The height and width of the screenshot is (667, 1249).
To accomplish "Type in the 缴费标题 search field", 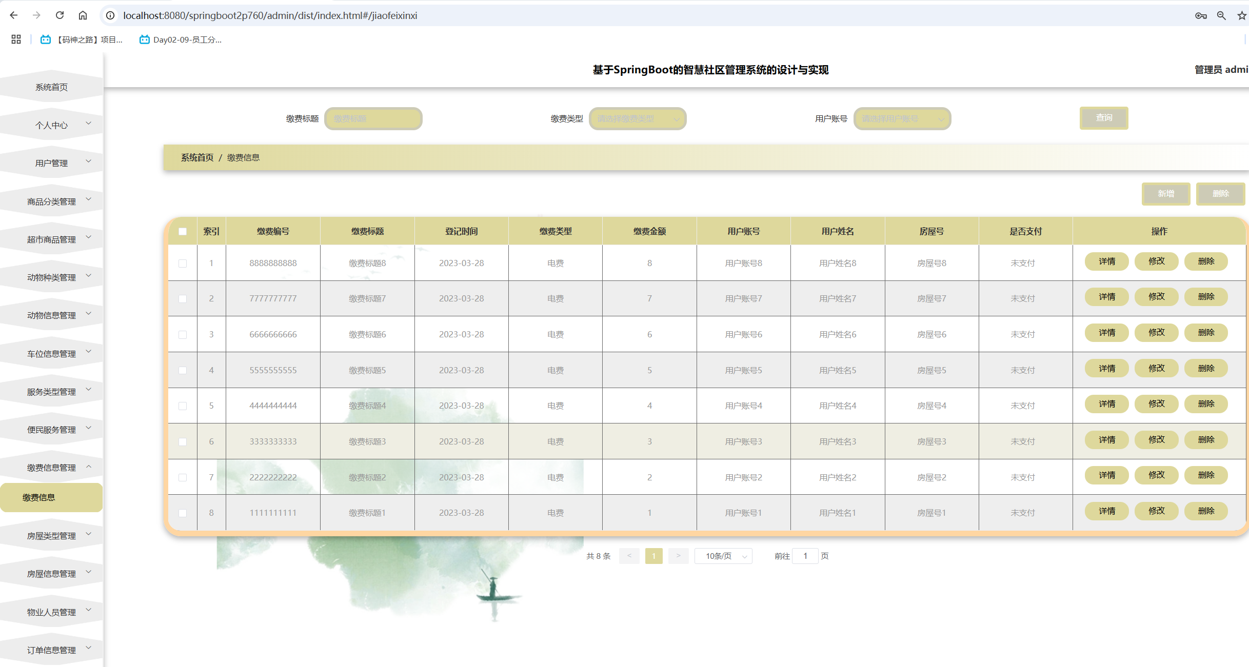I will 373,118.
